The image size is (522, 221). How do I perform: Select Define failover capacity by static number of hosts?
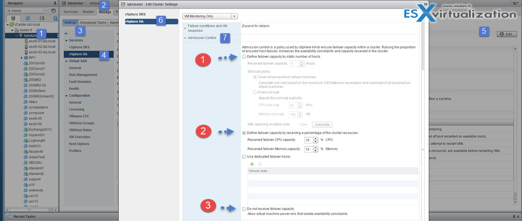[244, 56]
